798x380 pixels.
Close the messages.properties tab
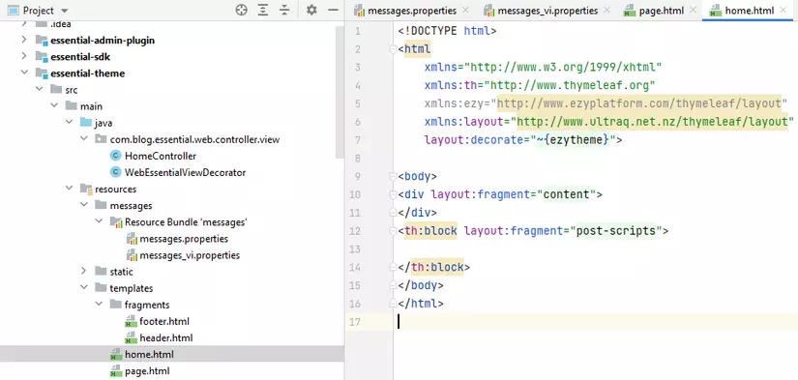click(465, 11)
